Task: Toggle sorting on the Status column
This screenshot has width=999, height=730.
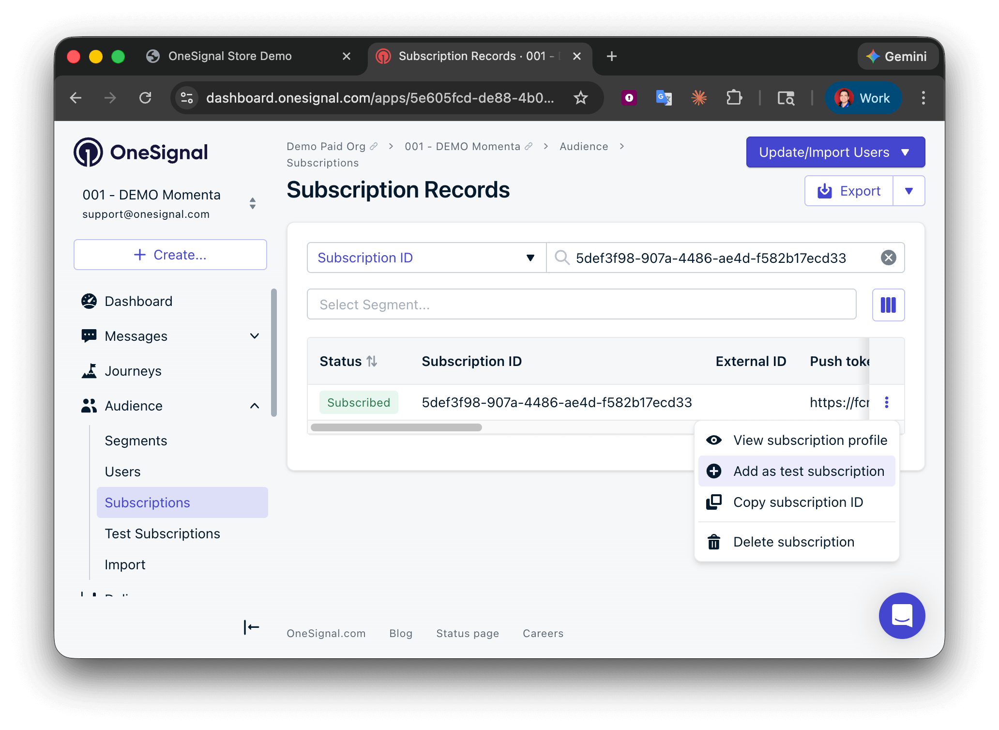Action: click(371, 361)
